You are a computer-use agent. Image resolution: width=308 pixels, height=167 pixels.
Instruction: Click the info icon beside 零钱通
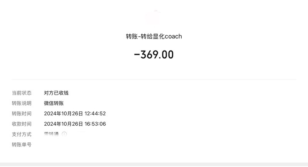[64, 134]
